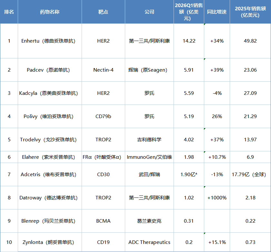Select the 葛兰素史克 company cell
271x252 pixels.
(x=149, y=221)
